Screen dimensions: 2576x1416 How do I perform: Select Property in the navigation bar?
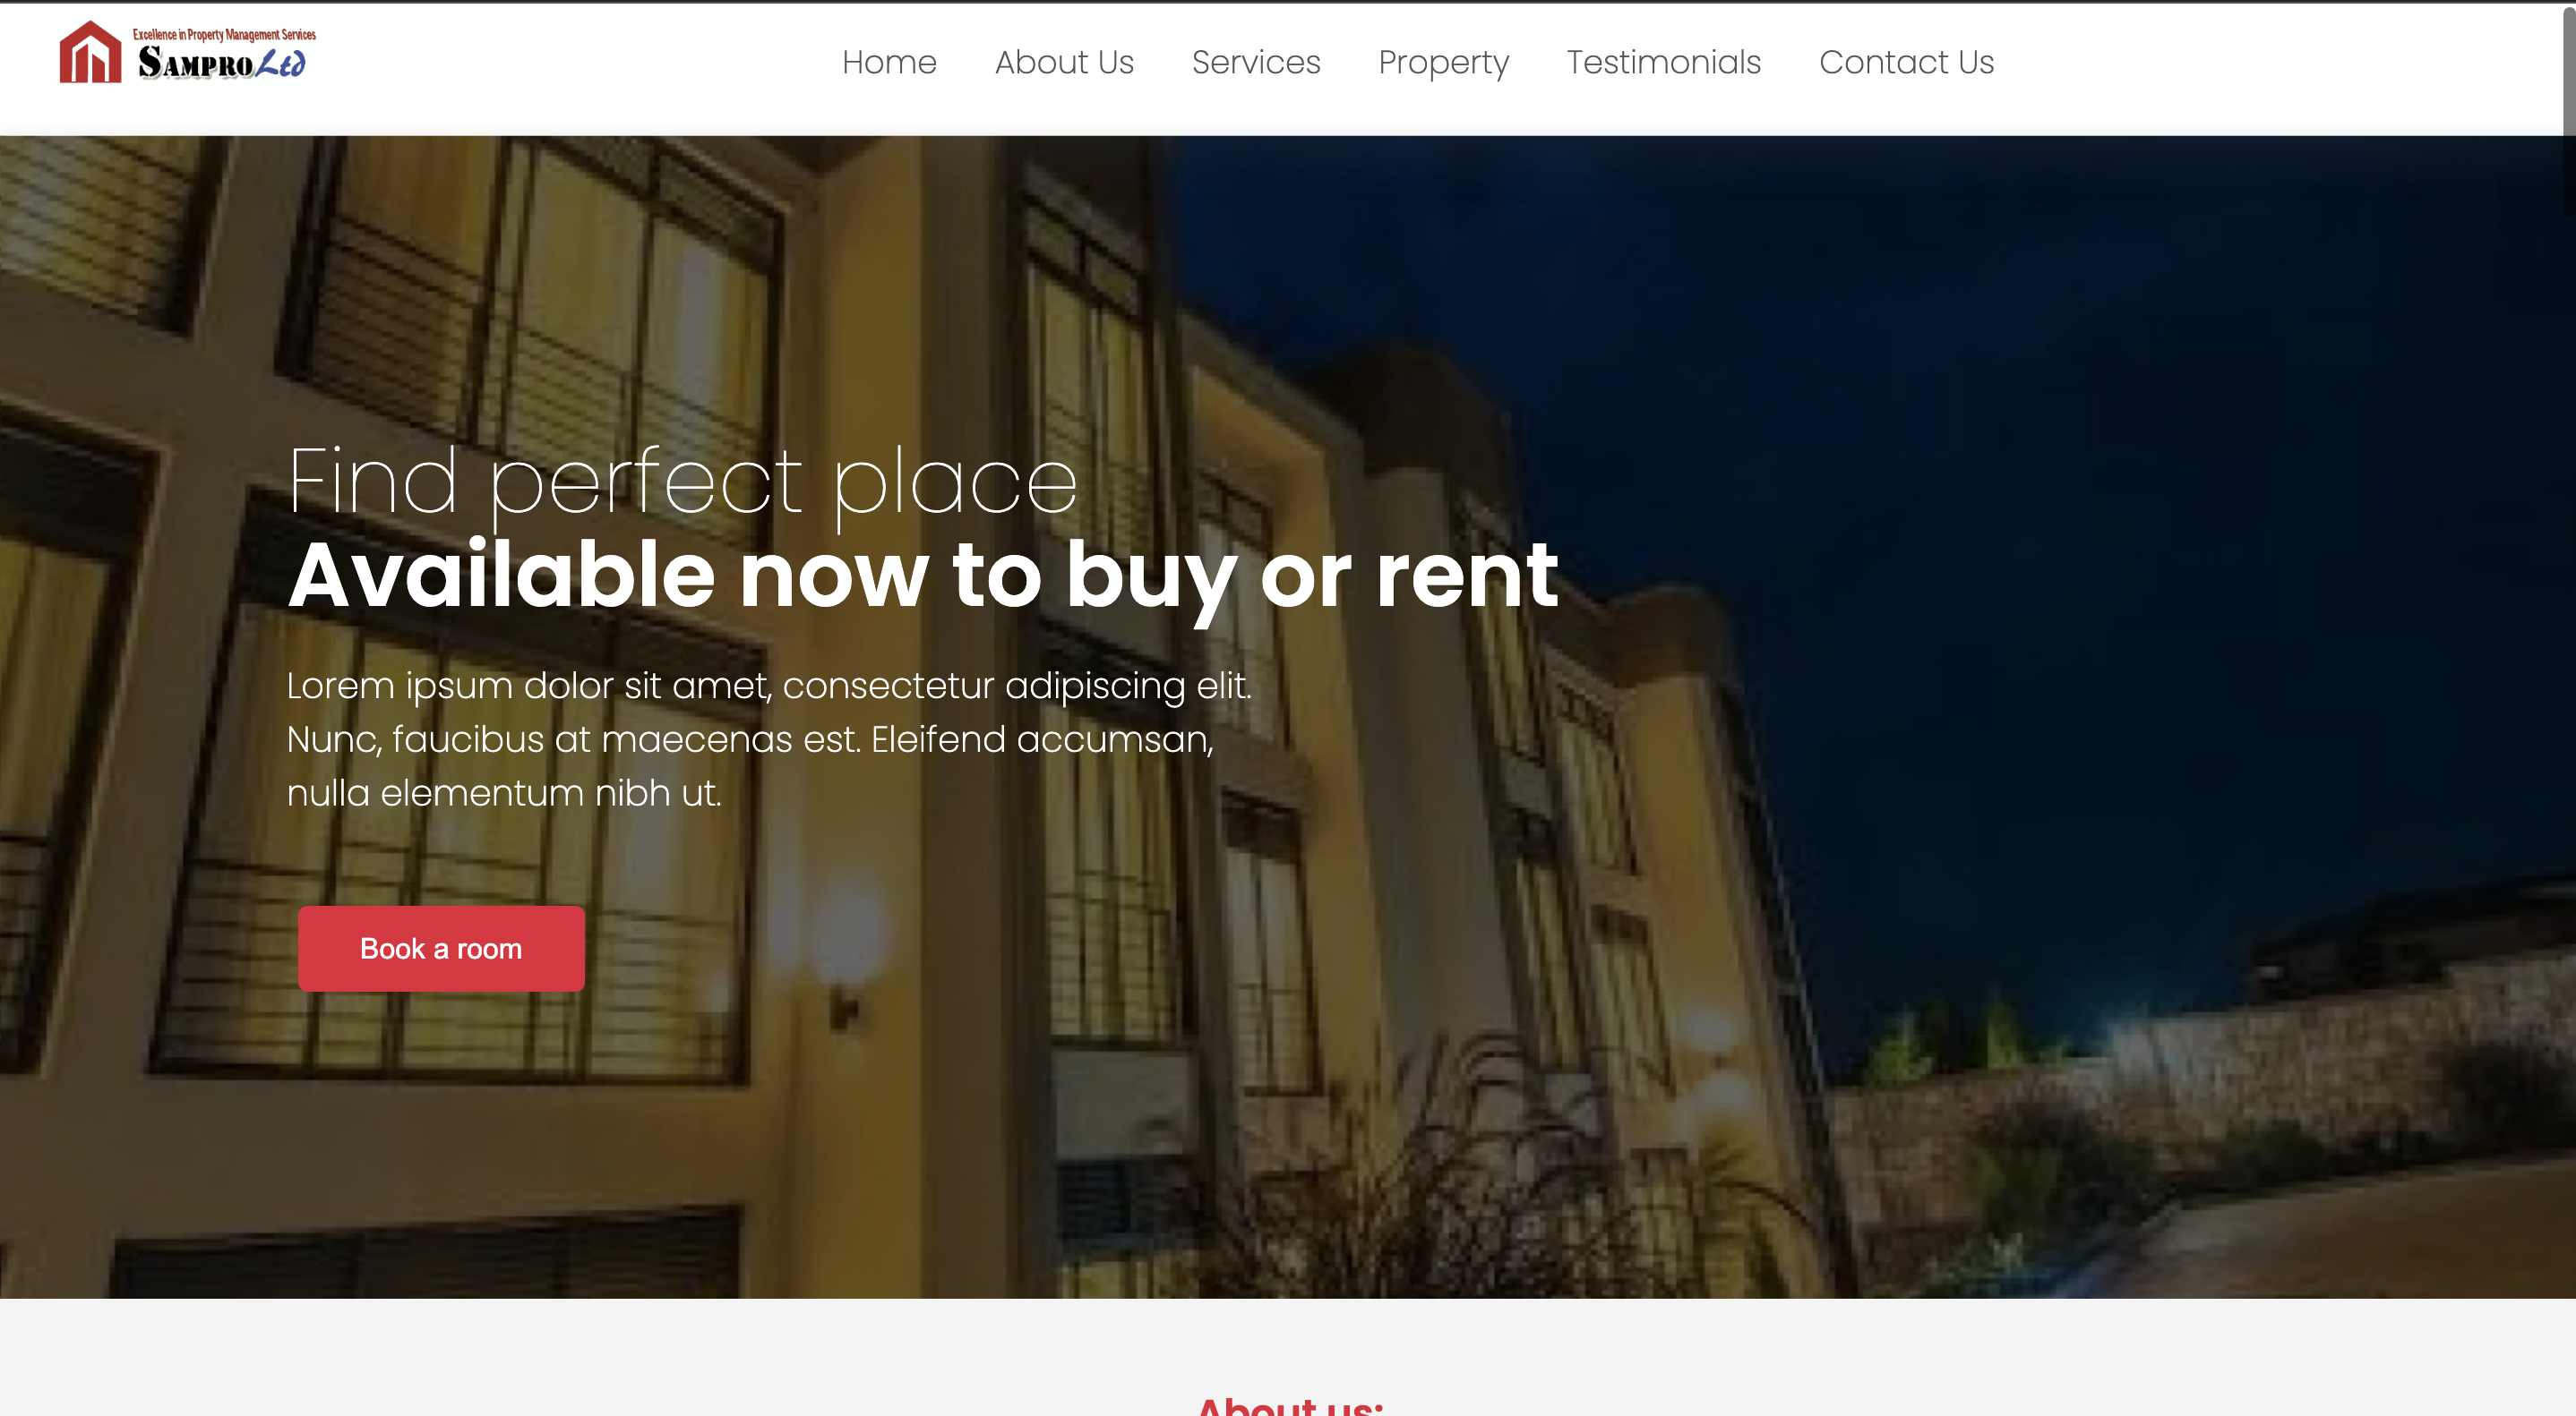click(1443, 63)
